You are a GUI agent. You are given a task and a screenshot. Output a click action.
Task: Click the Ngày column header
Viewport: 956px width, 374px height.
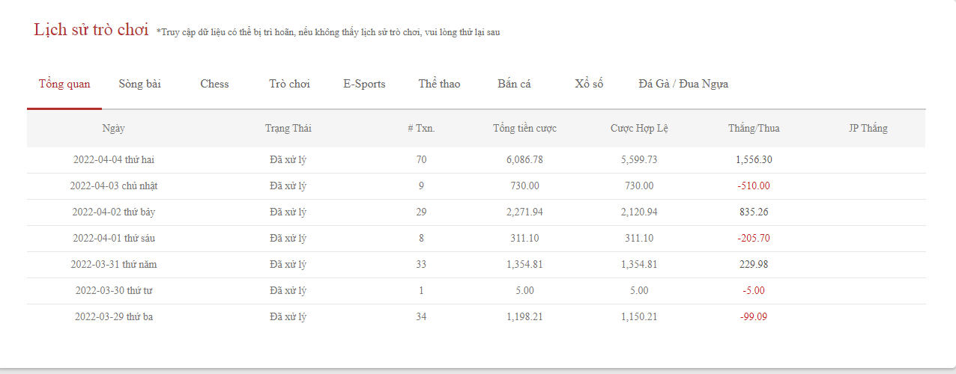point(114,129)
